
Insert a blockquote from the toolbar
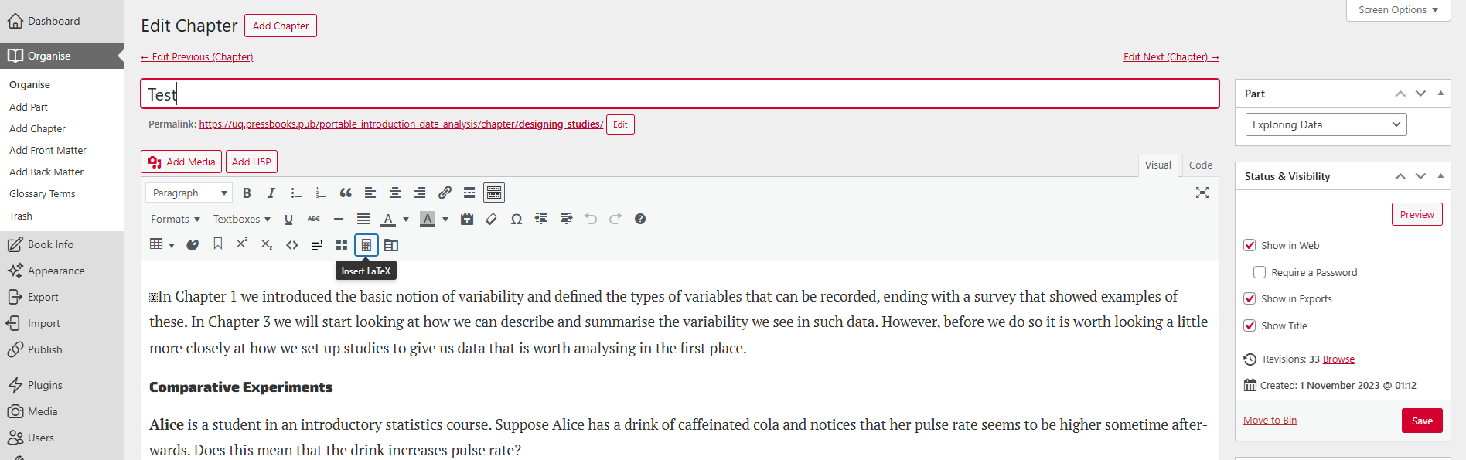click(x=346, y=193)
